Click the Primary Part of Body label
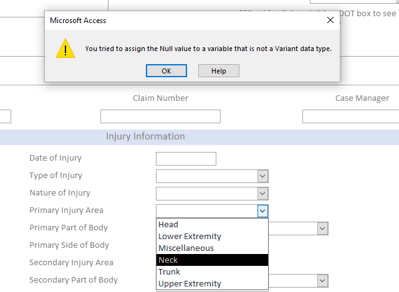Viewport: 399px width, 292px height. click(x=69, y=228)
